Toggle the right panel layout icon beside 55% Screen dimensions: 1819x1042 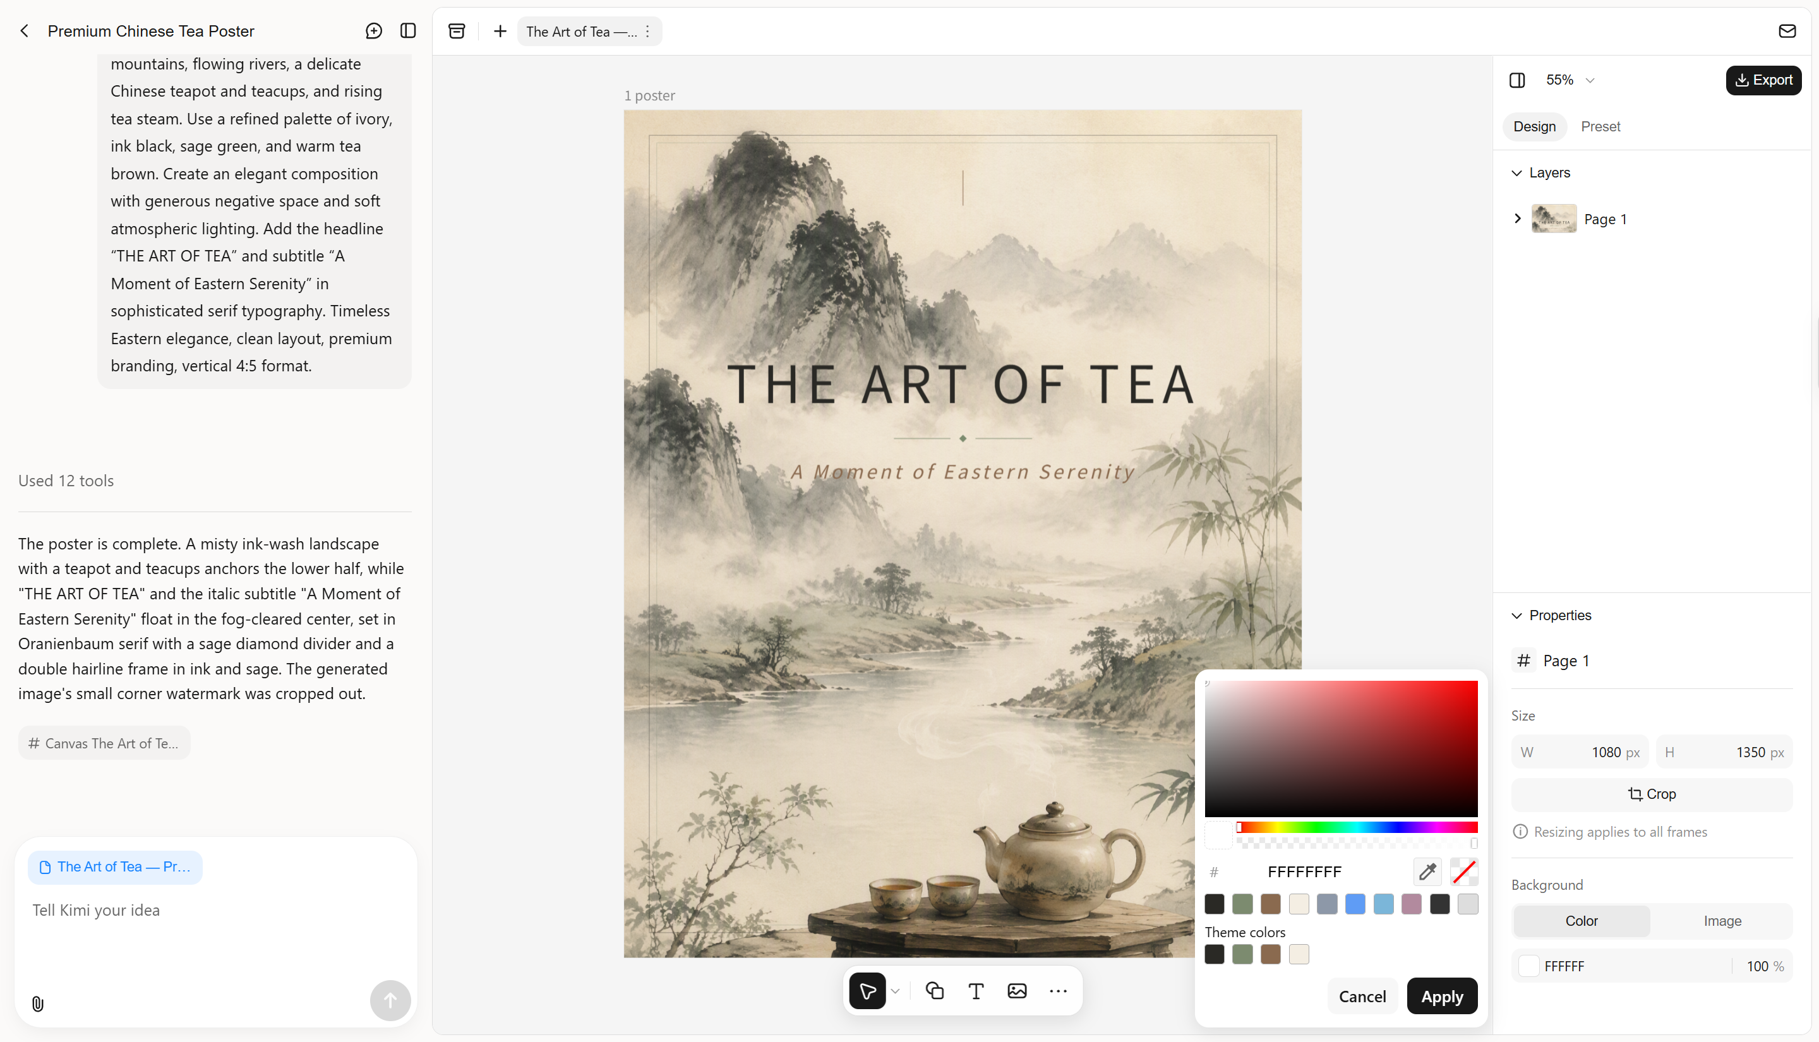click(1517, 80)
